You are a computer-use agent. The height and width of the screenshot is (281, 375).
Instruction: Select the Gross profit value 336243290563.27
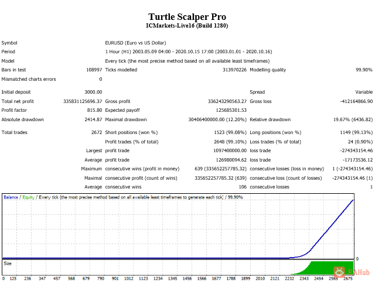click(x=227, y=101)
